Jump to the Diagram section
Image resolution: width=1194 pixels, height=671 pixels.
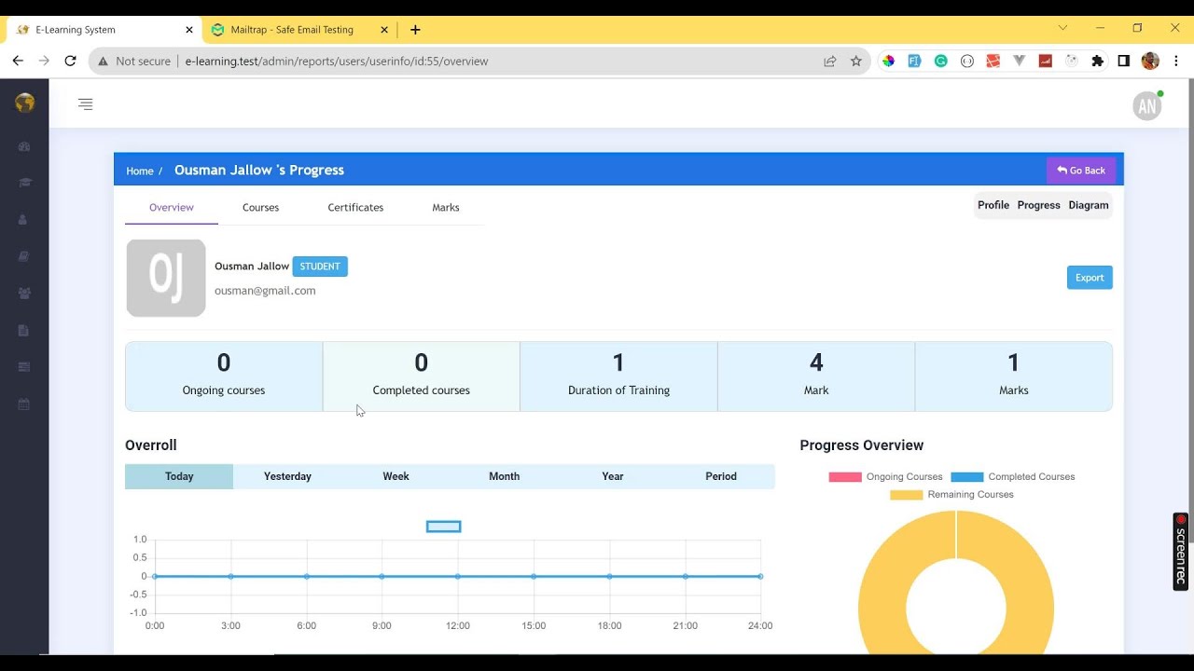pyautogui.click(x=1089, y=205)
